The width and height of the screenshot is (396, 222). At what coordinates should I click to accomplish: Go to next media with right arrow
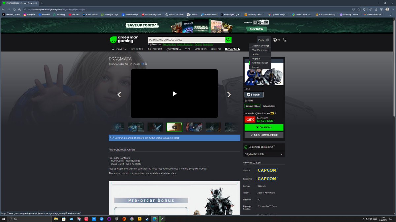[x=229, y=95]
